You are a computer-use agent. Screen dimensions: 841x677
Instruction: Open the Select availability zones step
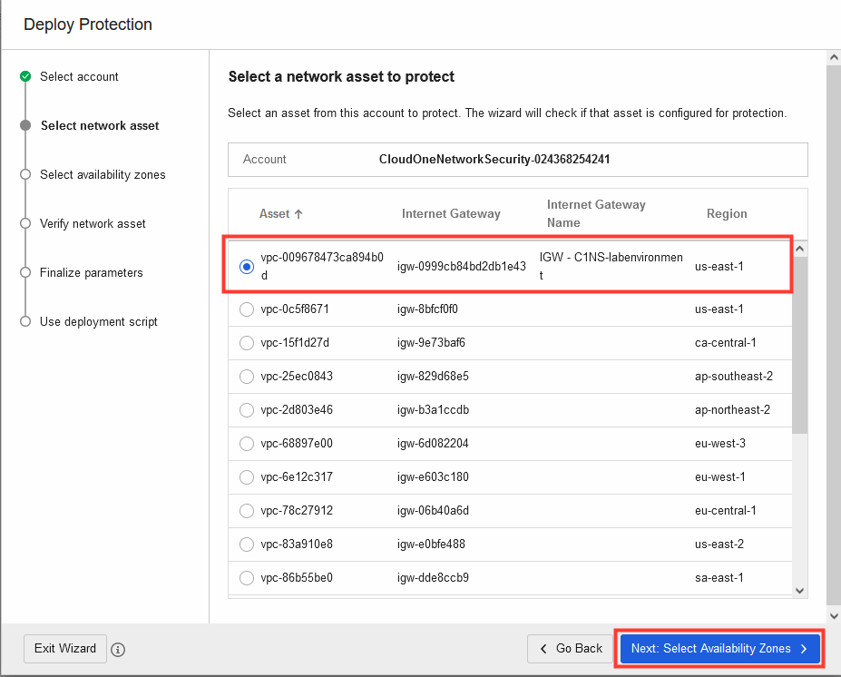[103, 175]
